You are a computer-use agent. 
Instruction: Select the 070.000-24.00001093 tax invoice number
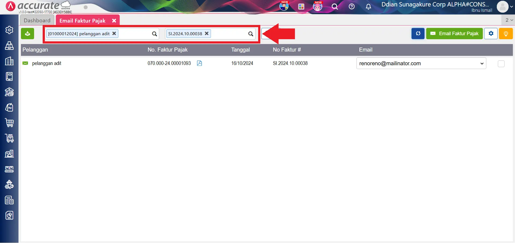click(169, 63)
